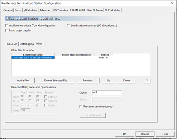Viewport: 177px width, 139px height.
Task: Toggle the Other Read permission checkbox
Action: tap(22, 105)
